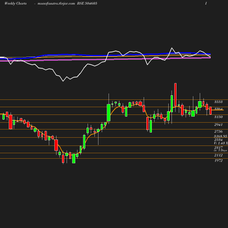Click the 2112 price level label
228x228 pixels.
[218, 155]
